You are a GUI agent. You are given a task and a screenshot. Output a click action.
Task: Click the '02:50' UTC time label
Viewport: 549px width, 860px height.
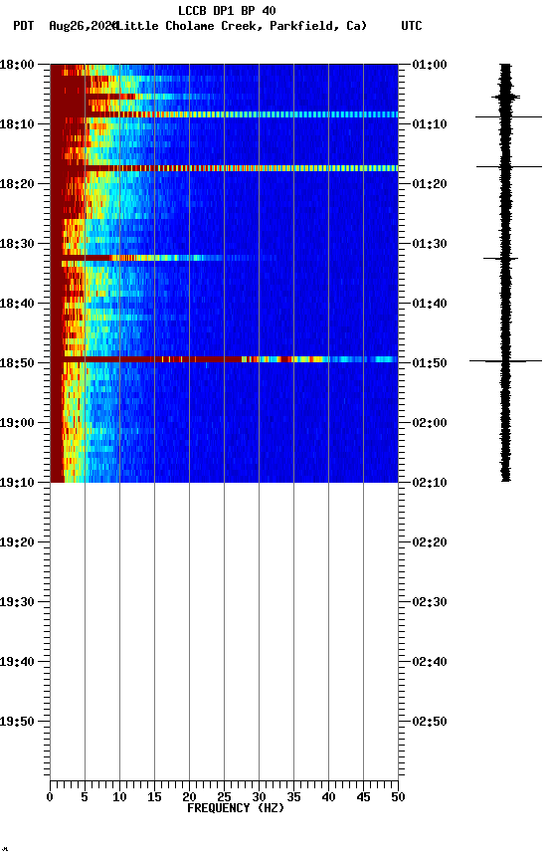[x=430, y=722]
